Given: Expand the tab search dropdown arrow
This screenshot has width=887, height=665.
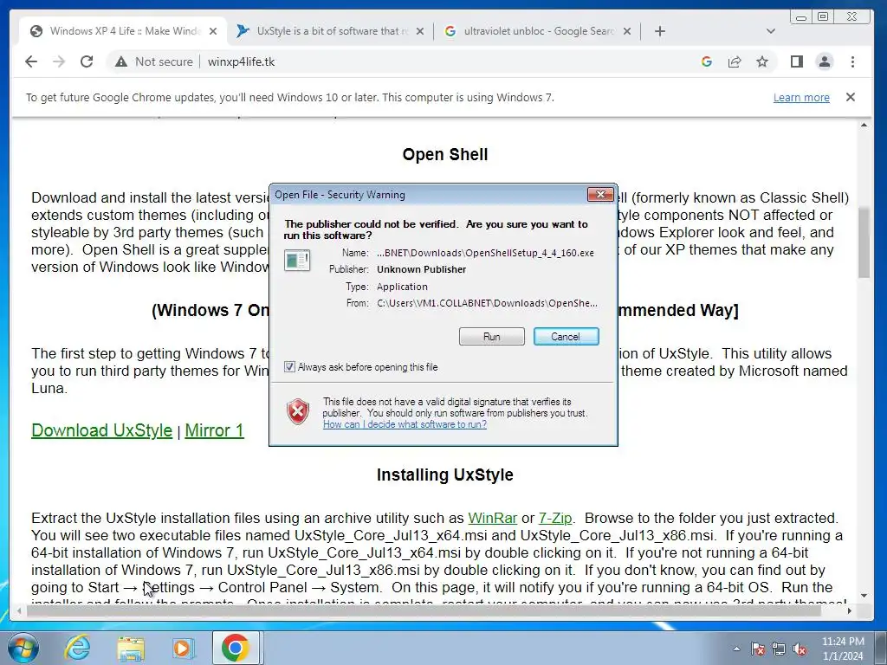Looking at the screenshot, I should [x=770, y=31].
